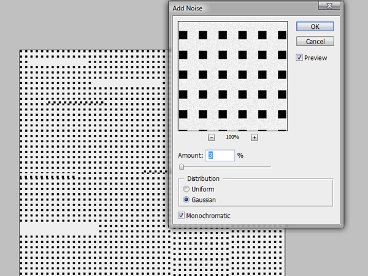Select Uniform distribution
The height and width of the screenshot is (276, 368).
tap(186, 189)
